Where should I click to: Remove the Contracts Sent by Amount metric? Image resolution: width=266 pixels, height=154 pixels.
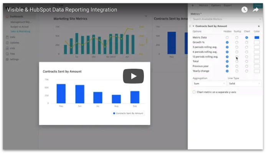pyautogui.click(x=259, y=26)
